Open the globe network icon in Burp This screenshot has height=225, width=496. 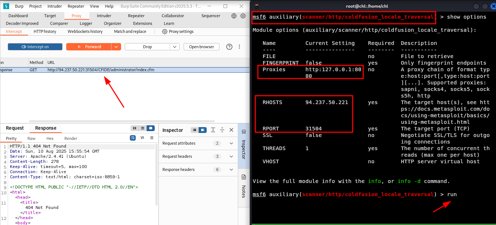(x=234, y=16)
